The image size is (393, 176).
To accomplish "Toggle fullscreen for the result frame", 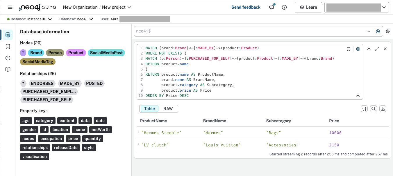I will tap(377, 49).
